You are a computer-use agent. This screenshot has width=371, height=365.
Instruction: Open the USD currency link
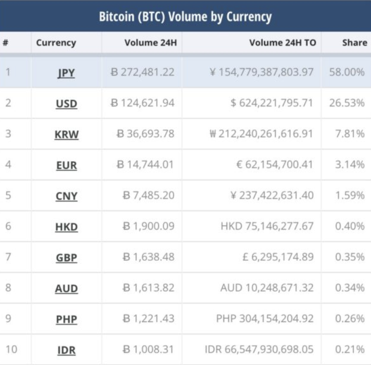66,103
